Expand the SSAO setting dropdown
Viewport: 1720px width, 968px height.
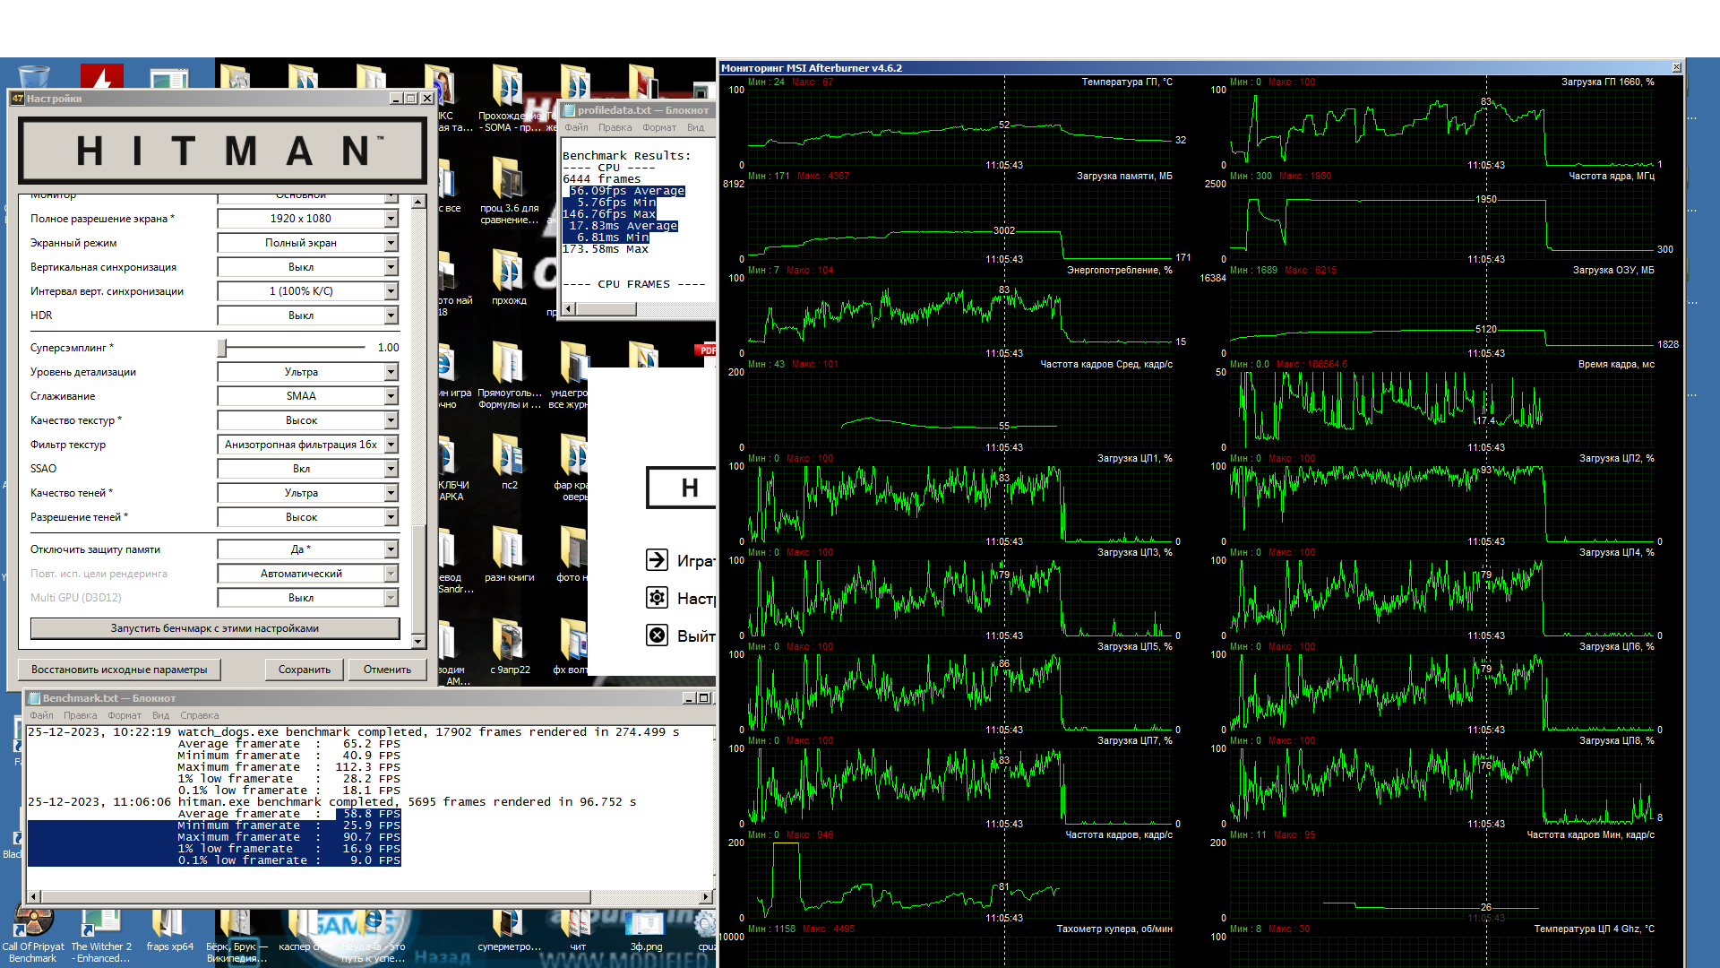click(x=391, y=469)
